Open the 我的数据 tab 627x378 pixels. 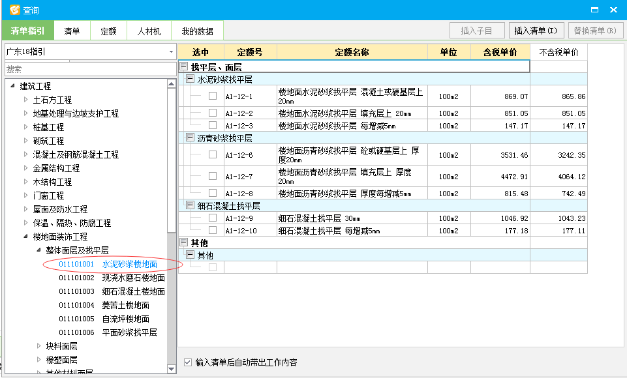point(197,31)
